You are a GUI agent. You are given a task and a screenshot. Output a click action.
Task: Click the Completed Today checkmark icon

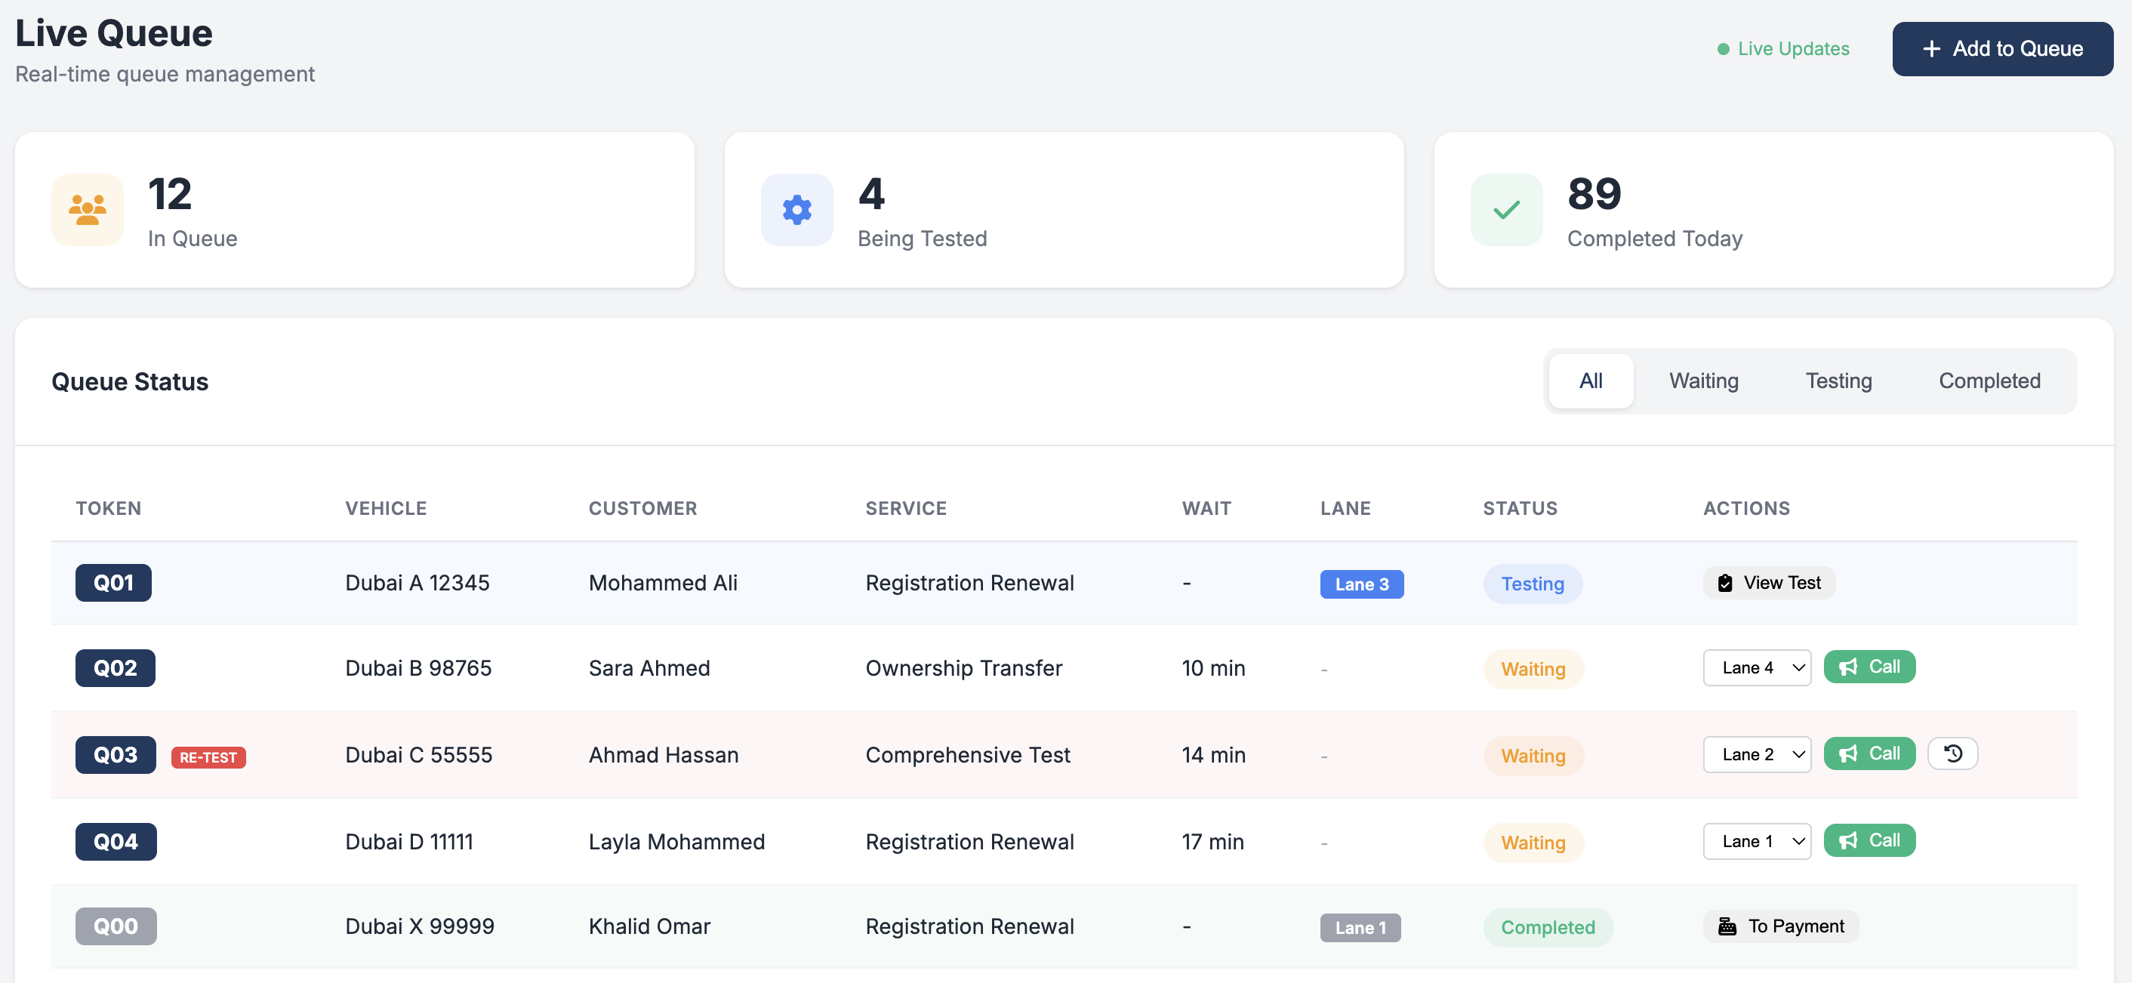coord(1505,209)
